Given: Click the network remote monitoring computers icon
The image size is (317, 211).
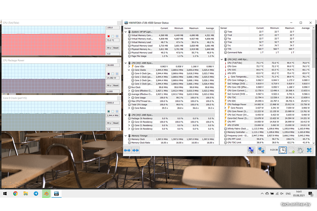Looking at the screenshot, I should (261, 150).
